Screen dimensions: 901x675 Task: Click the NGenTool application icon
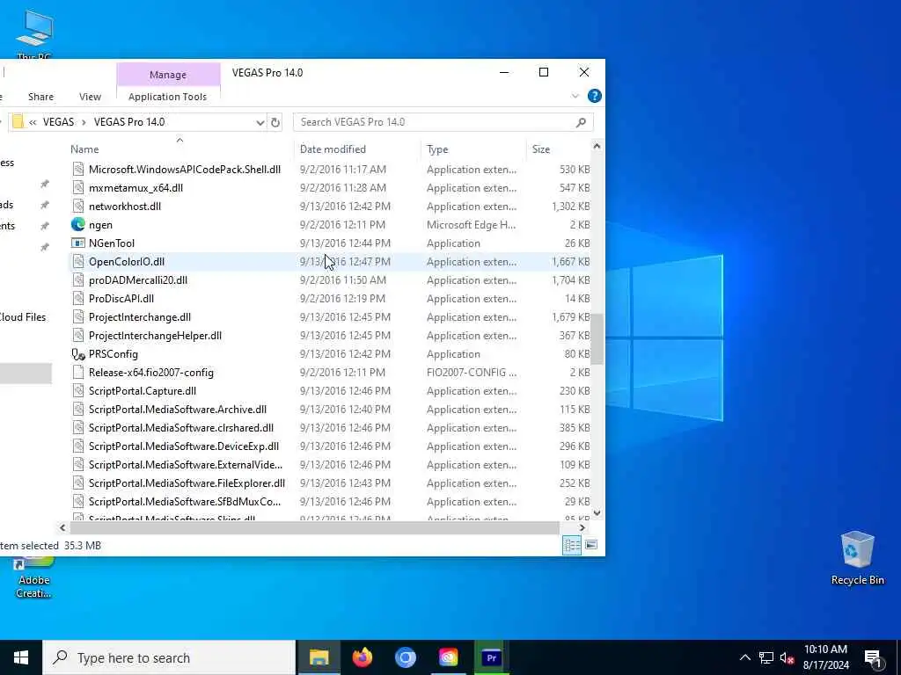pos(78,243)
